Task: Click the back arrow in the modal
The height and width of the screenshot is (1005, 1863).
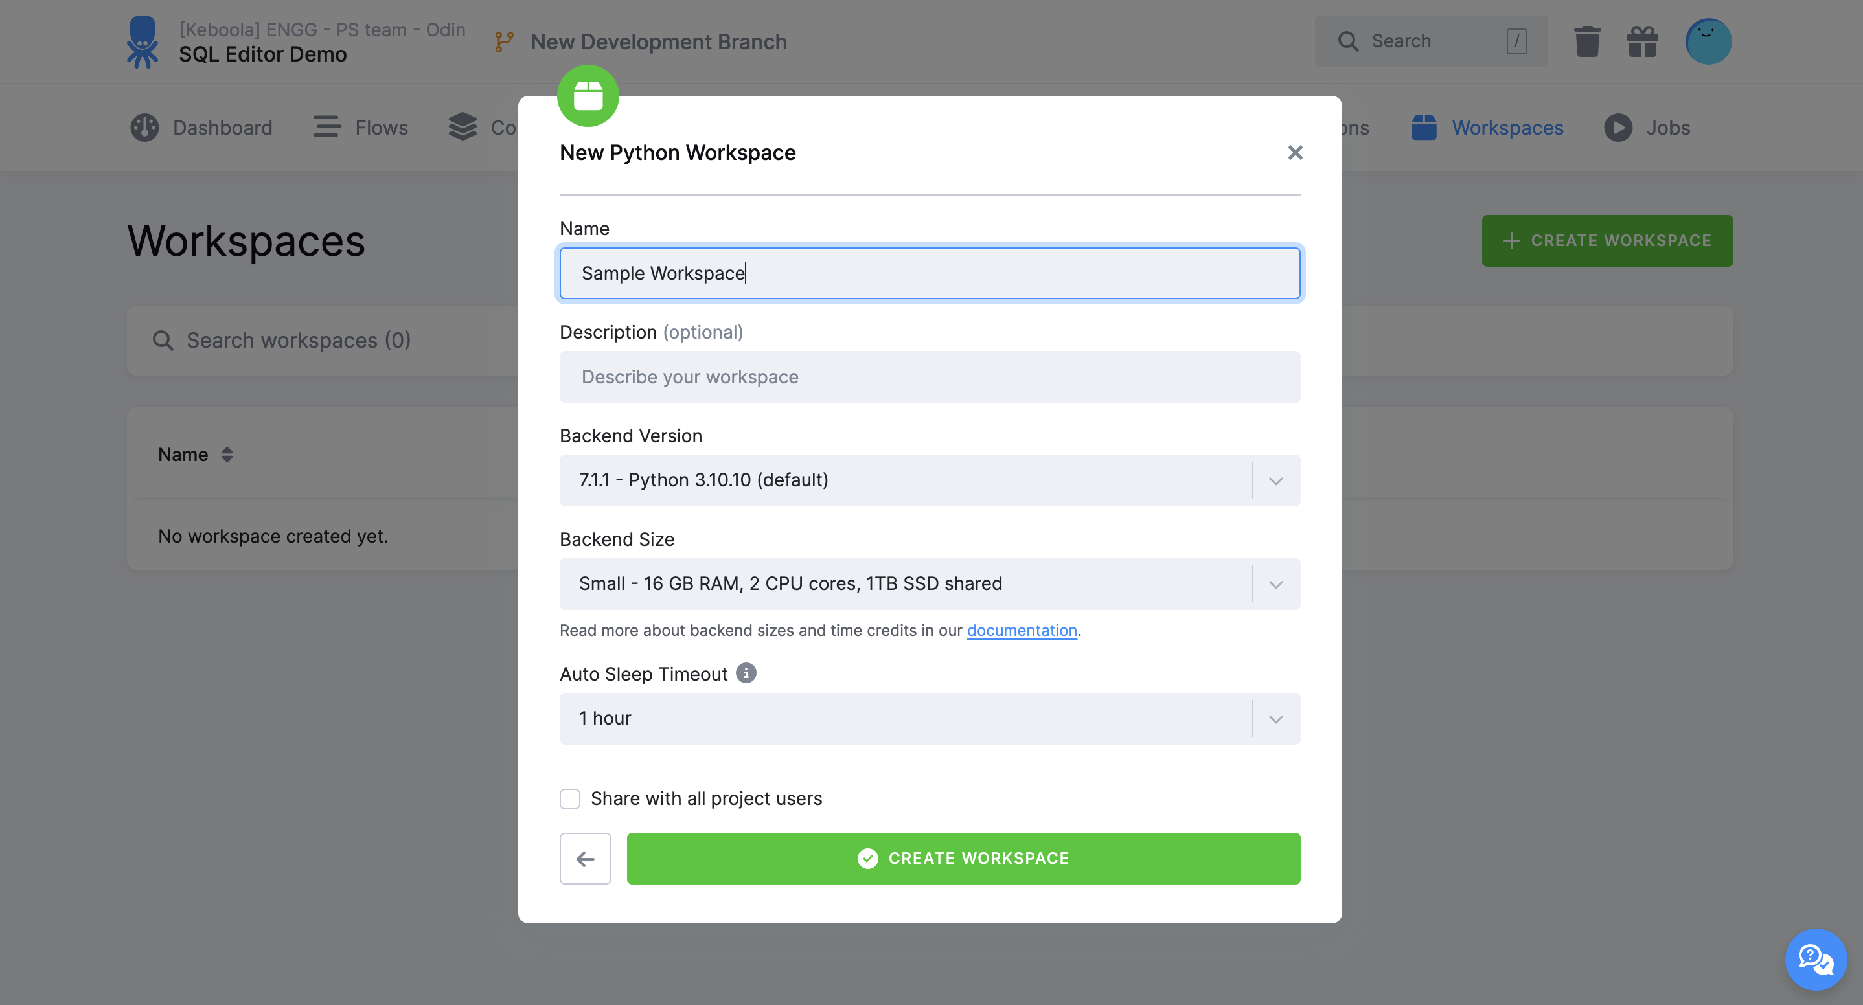Action: (585, 858)
